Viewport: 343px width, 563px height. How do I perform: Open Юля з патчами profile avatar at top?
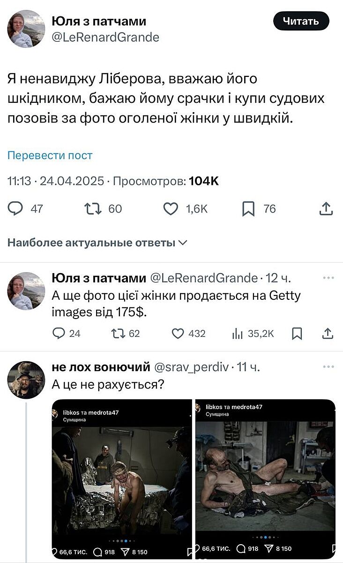(x=26, y=29)
